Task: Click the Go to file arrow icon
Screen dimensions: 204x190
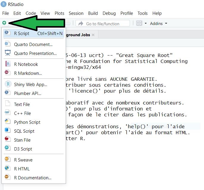Action: tap(81, 23)
